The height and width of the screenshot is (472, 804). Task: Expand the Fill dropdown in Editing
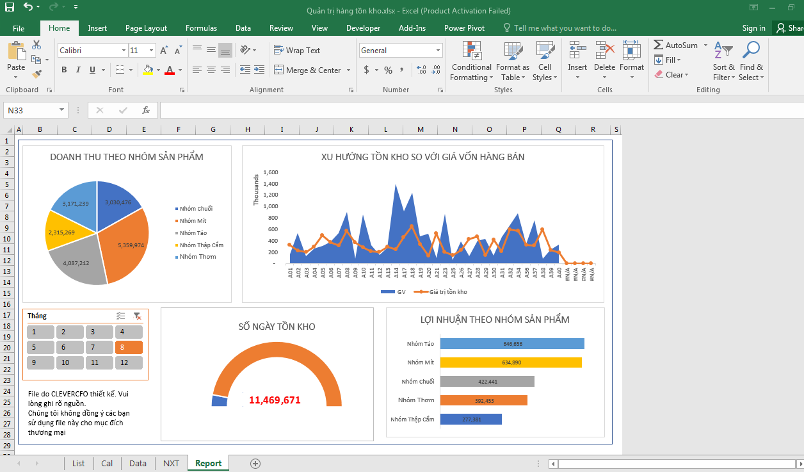(679, 60)
